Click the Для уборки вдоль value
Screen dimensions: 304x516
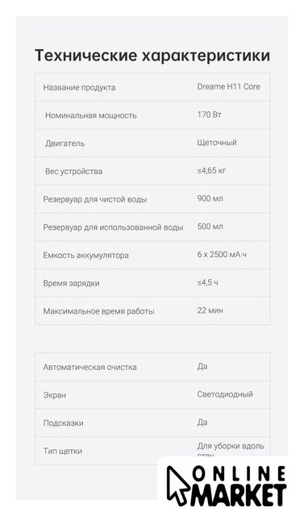[x=231, y=446]
